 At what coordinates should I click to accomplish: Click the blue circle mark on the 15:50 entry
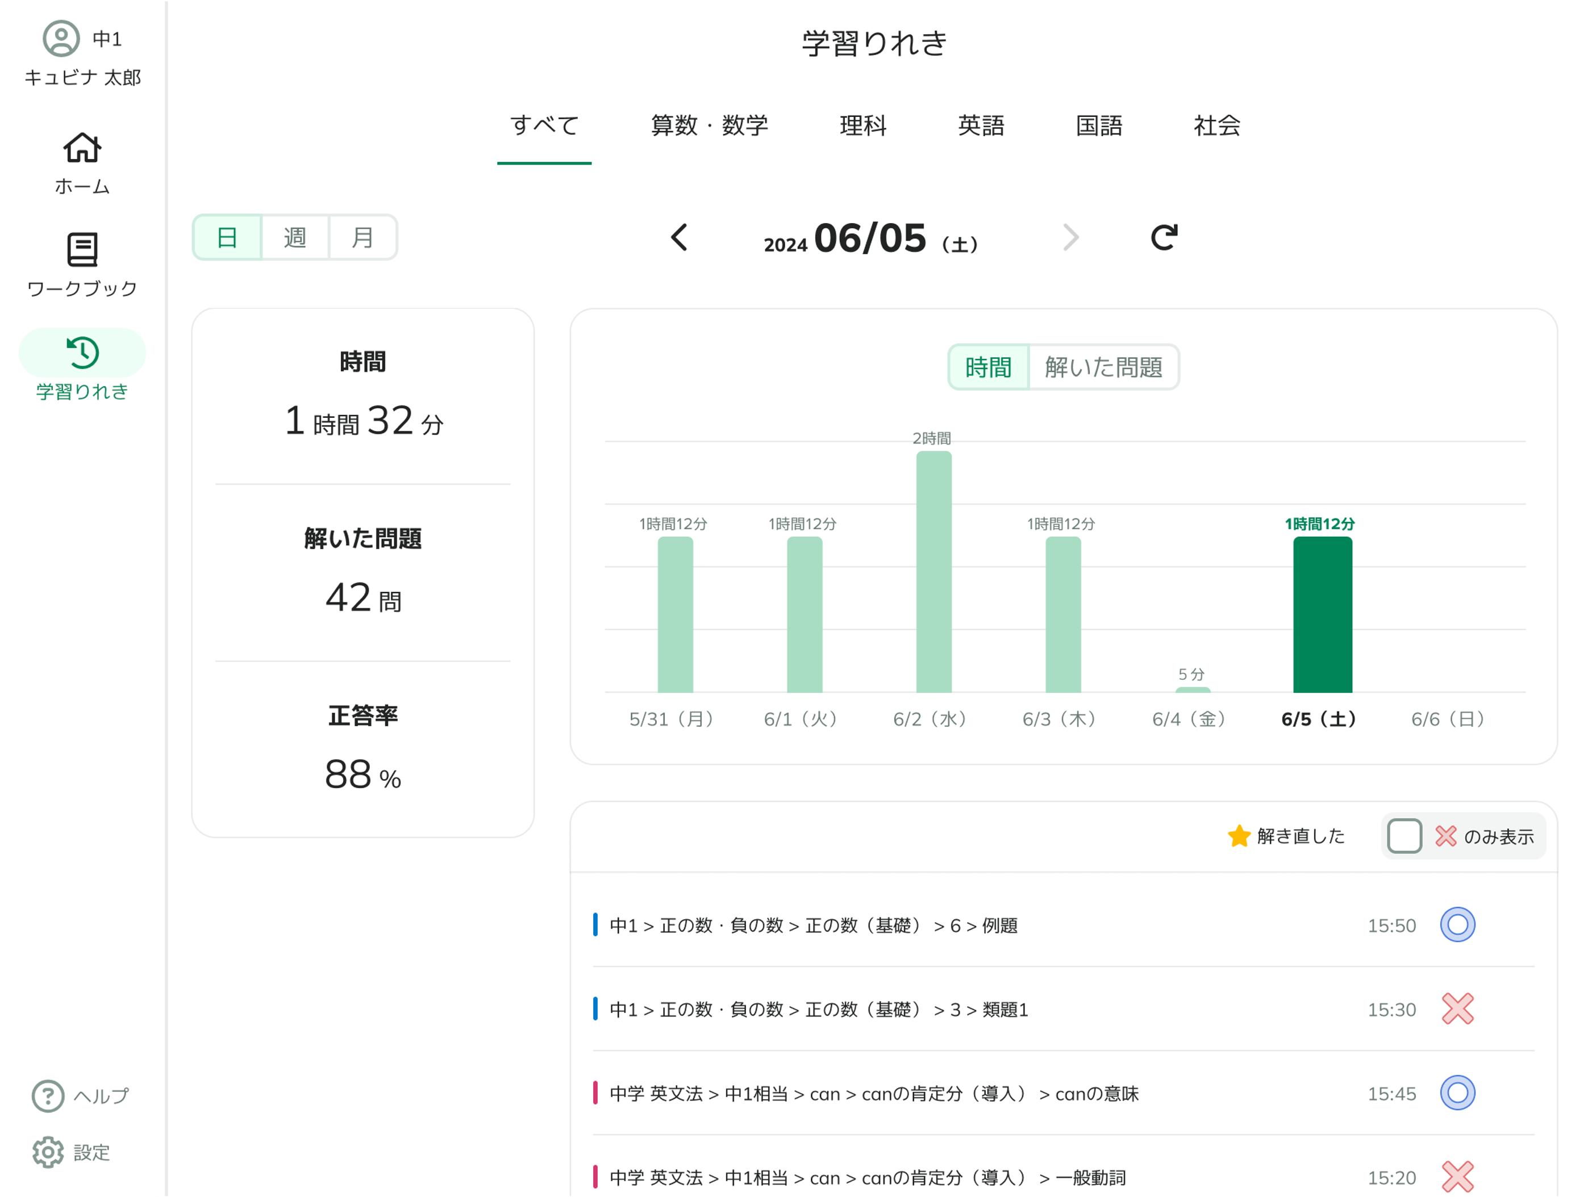pyautogui.click(x=1457, y=924)
